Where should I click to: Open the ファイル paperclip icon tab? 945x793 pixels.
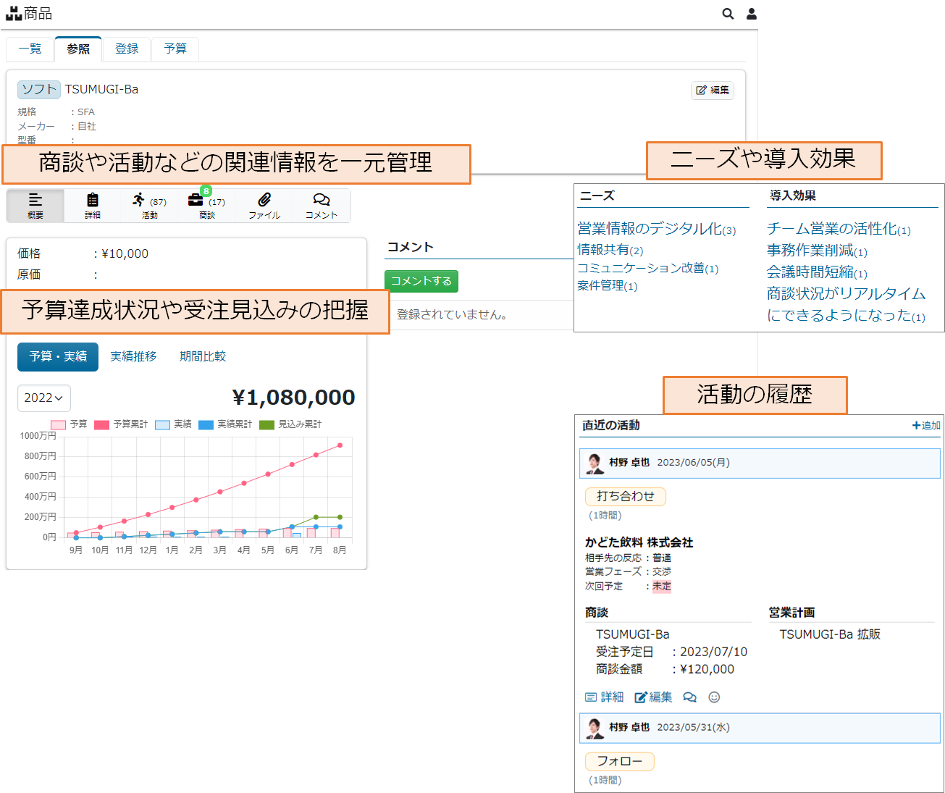coord(264,206)
